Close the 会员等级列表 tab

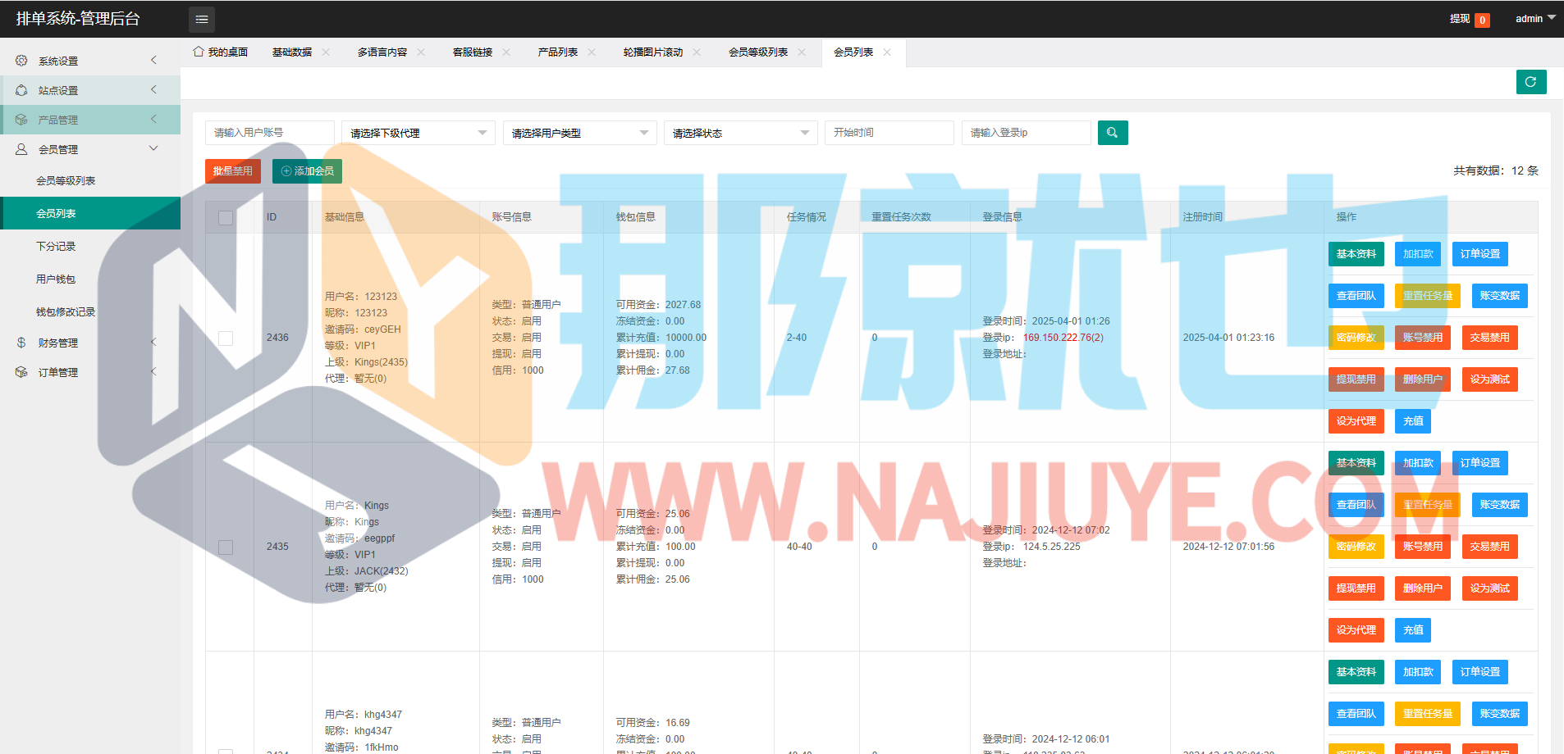pyautogui.click(x=802, y=52)
